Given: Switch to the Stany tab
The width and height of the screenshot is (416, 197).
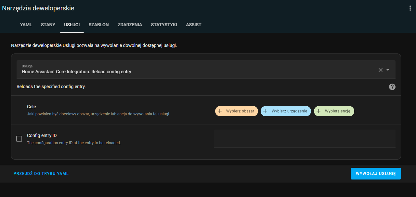Looking at the screenshot, I should click(x=48, y=25).
